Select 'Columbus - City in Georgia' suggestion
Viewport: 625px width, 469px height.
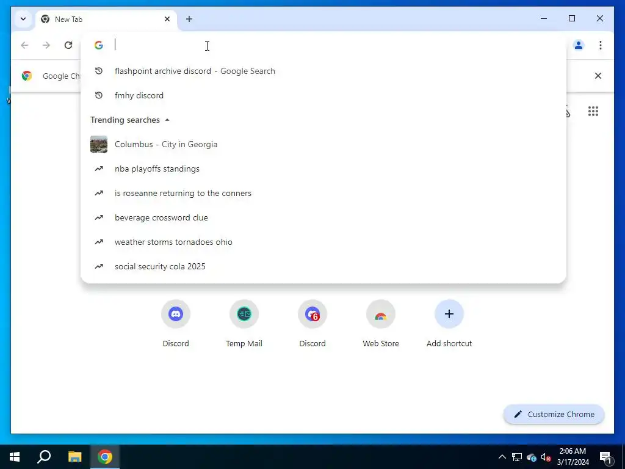pos(323,144)
